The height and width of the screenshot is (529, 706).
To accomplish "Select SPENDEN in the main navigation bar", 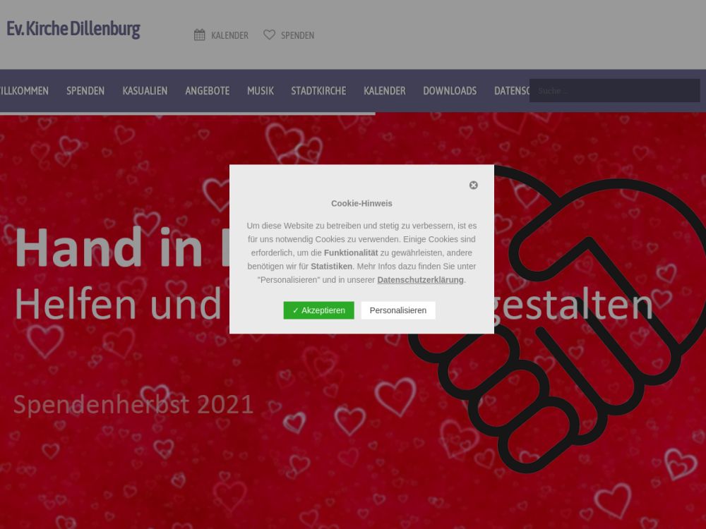I will 85,91.
